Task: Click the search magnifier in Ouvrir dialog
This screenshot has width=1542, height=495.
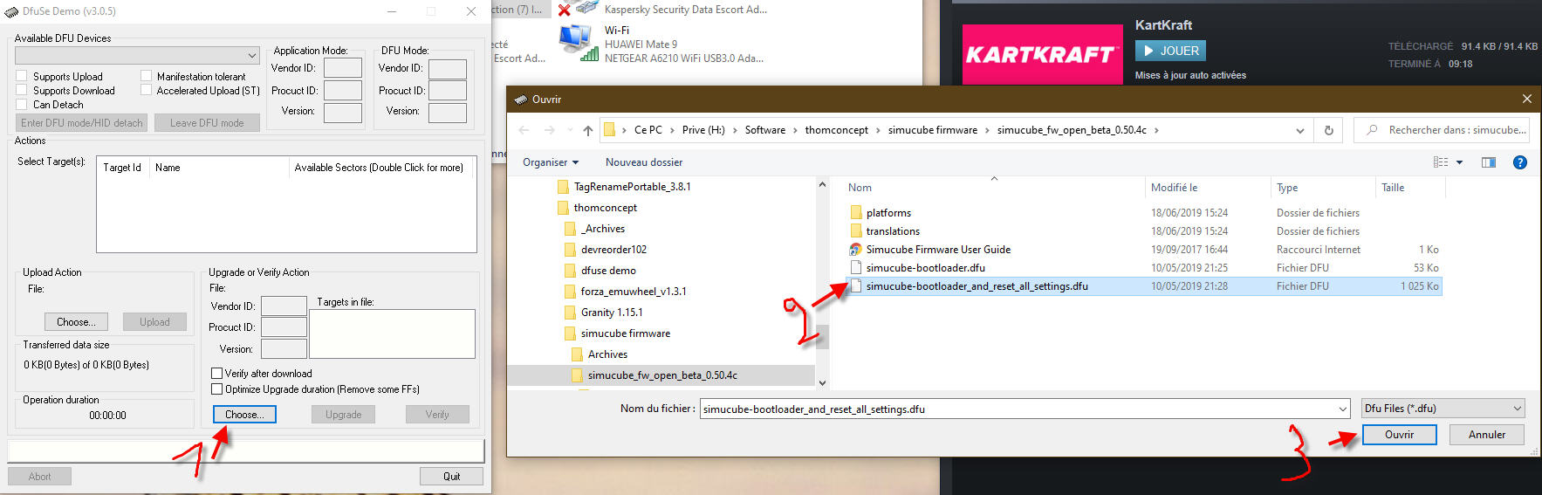Action: (1372, 130)
